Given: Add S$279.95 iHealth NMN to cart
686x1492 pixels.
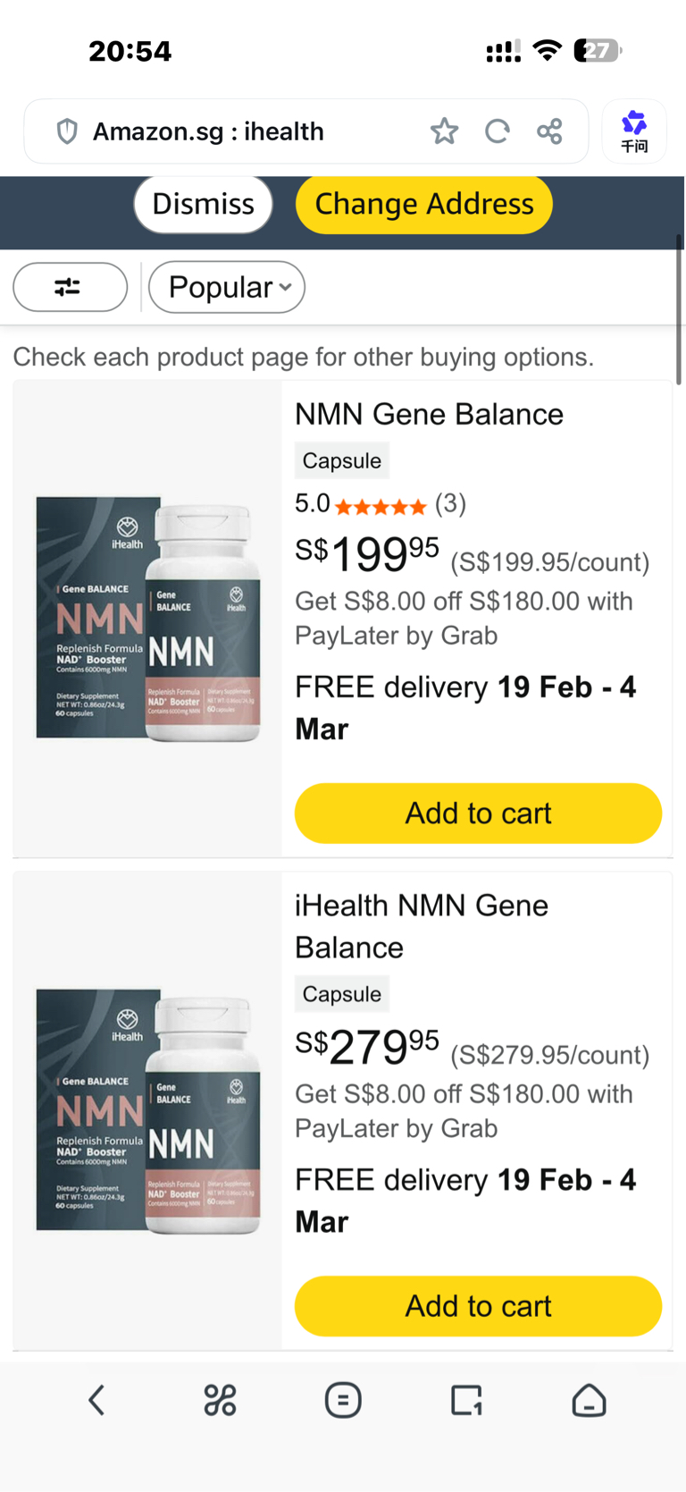Looking at the screenshot, I should click(x=478, y=1306).
